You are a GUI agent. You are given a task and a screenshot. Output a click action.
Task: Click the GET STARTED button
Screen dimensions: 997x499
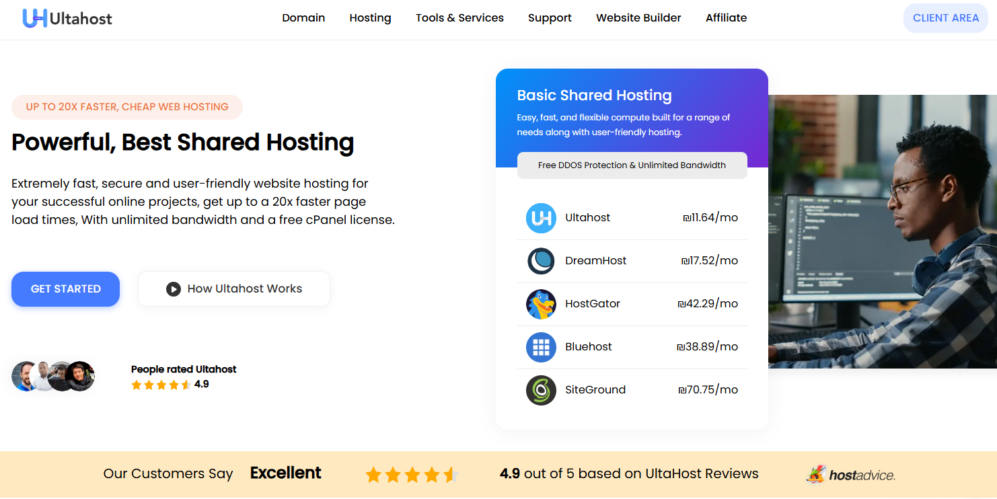(x=65, y=289)
